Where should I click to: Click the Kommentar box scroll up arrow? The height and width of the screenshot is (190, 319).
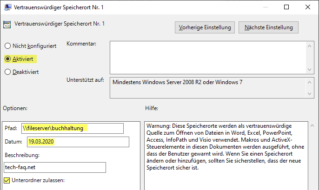309,46
